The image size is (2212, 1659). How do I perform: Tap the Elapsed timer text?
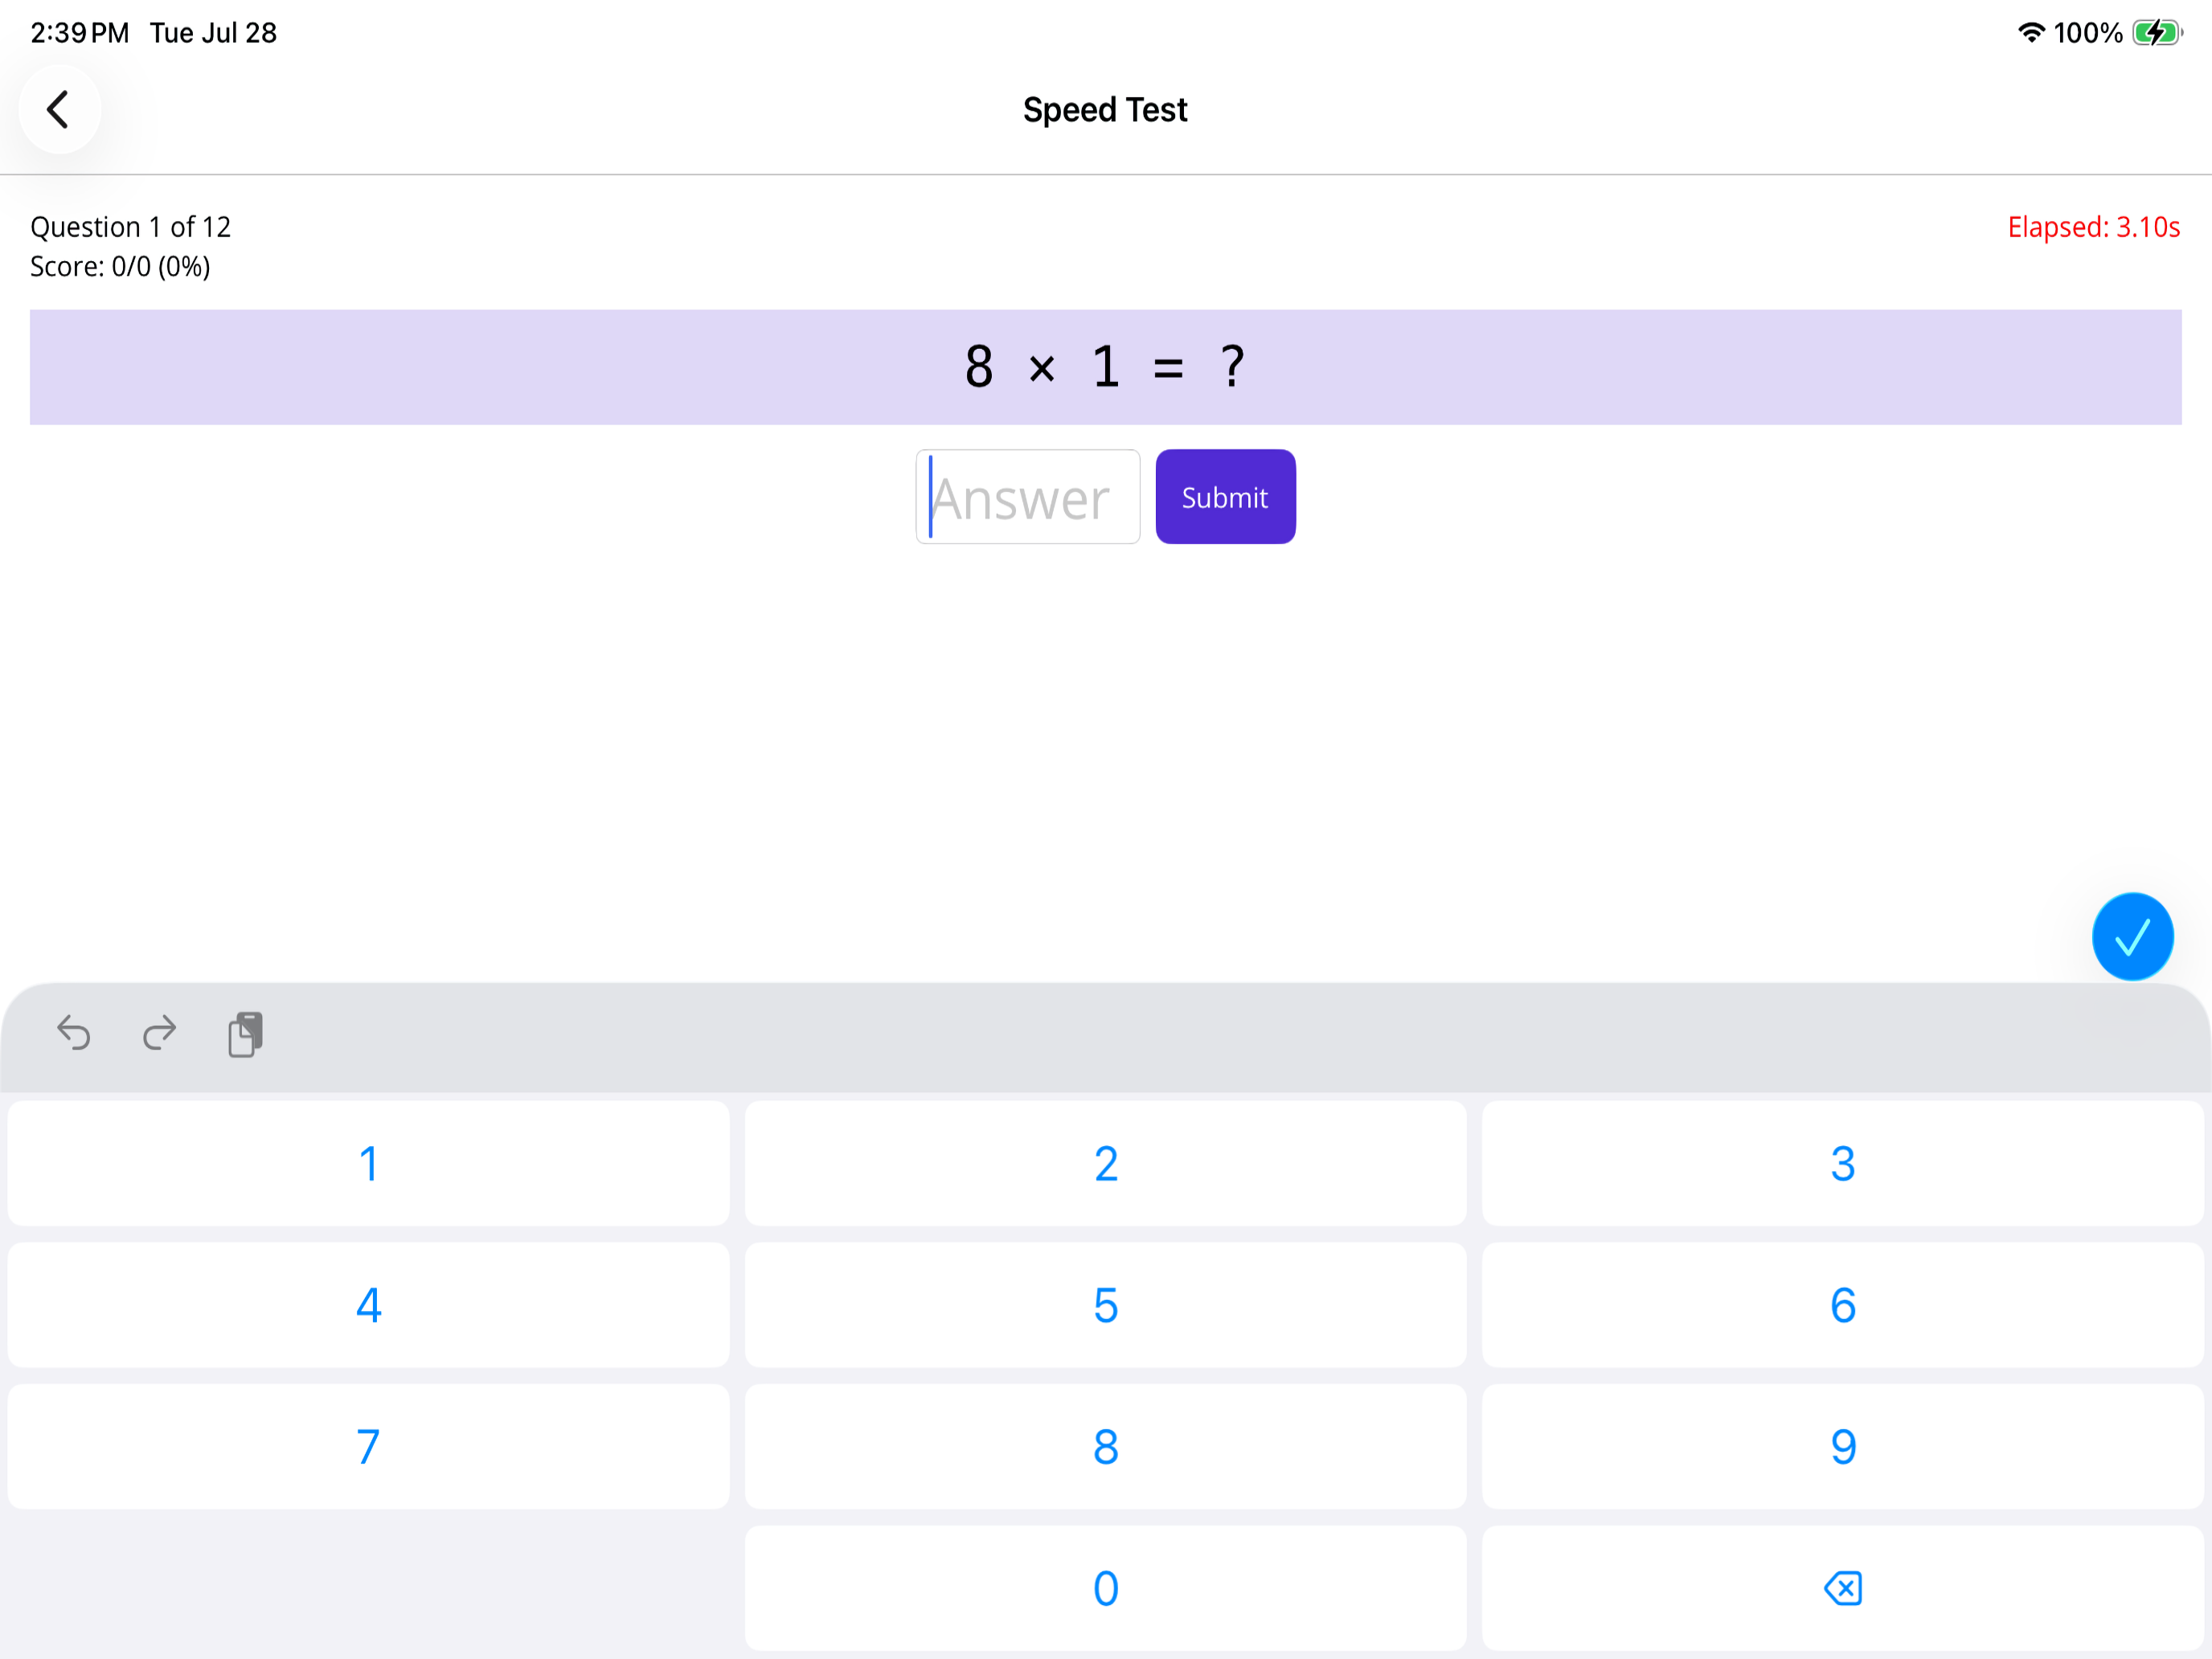pos(2093,227)
